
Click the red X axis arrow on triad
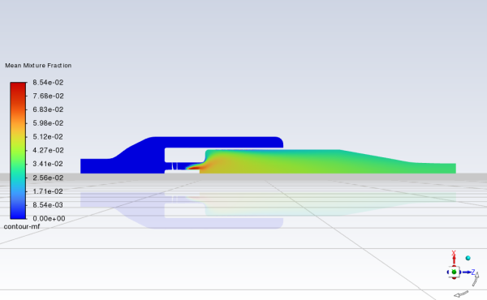click(x=454, y=259)
